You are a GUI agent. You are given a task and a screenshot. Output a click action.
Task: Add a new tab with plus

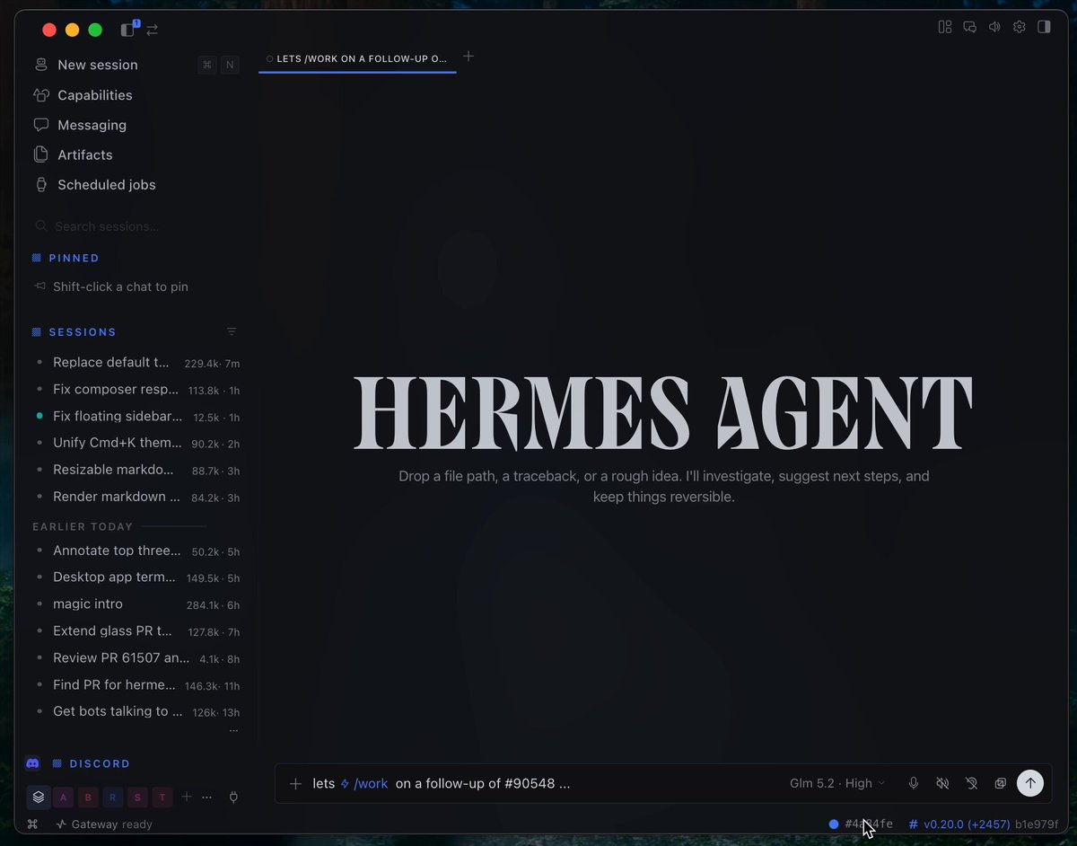[x=468, y=57]
